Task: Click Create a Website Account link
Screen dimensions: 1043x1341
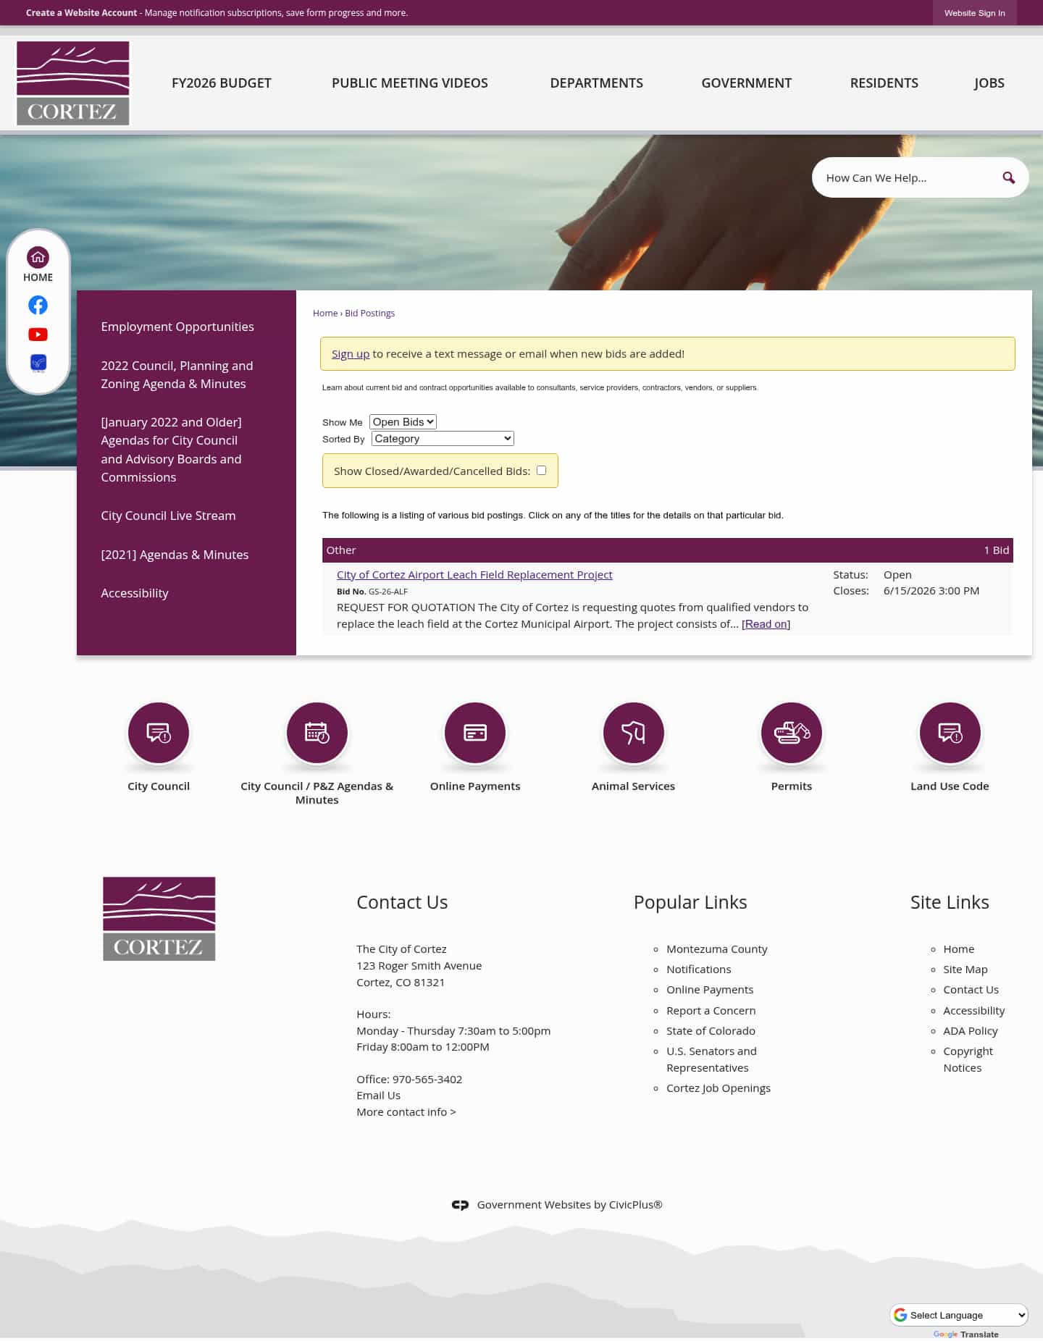Action: [81, 13]
